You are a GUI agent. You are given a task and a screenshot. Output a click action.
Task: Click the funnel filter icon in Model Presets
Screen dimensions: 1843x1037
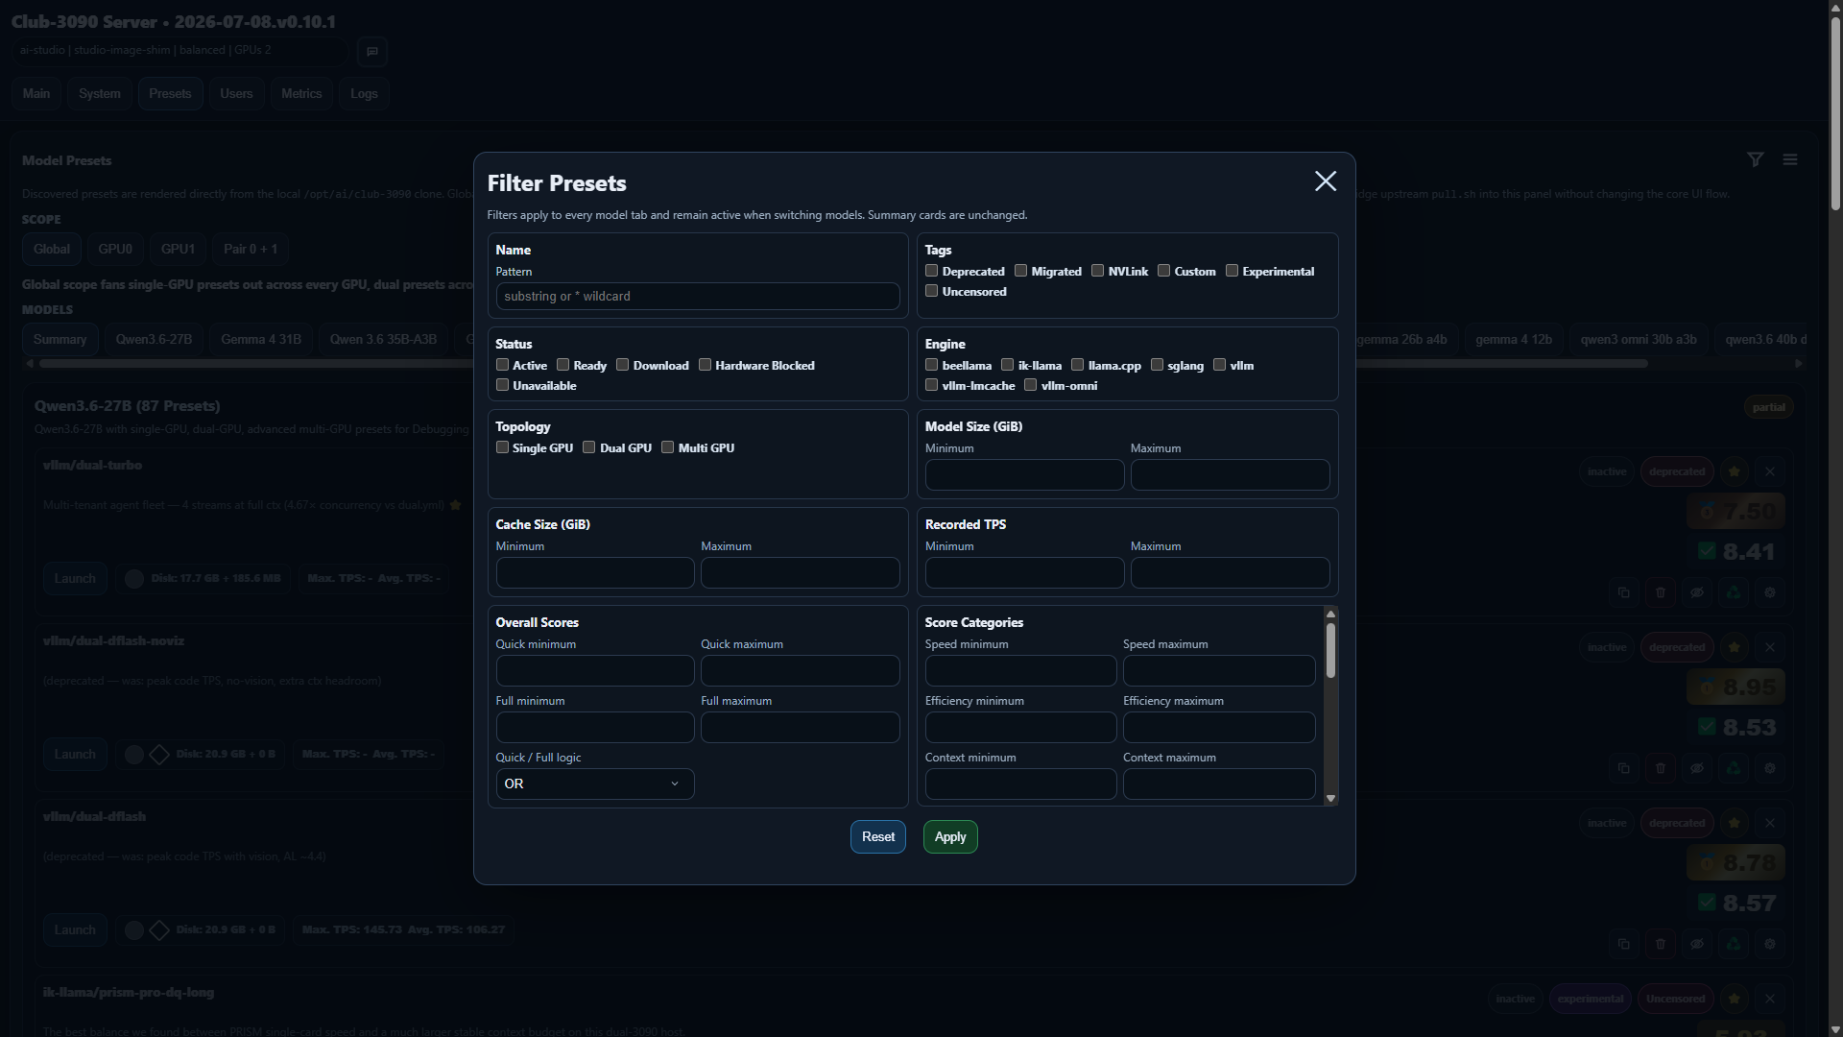click(x=1755, y=160)
